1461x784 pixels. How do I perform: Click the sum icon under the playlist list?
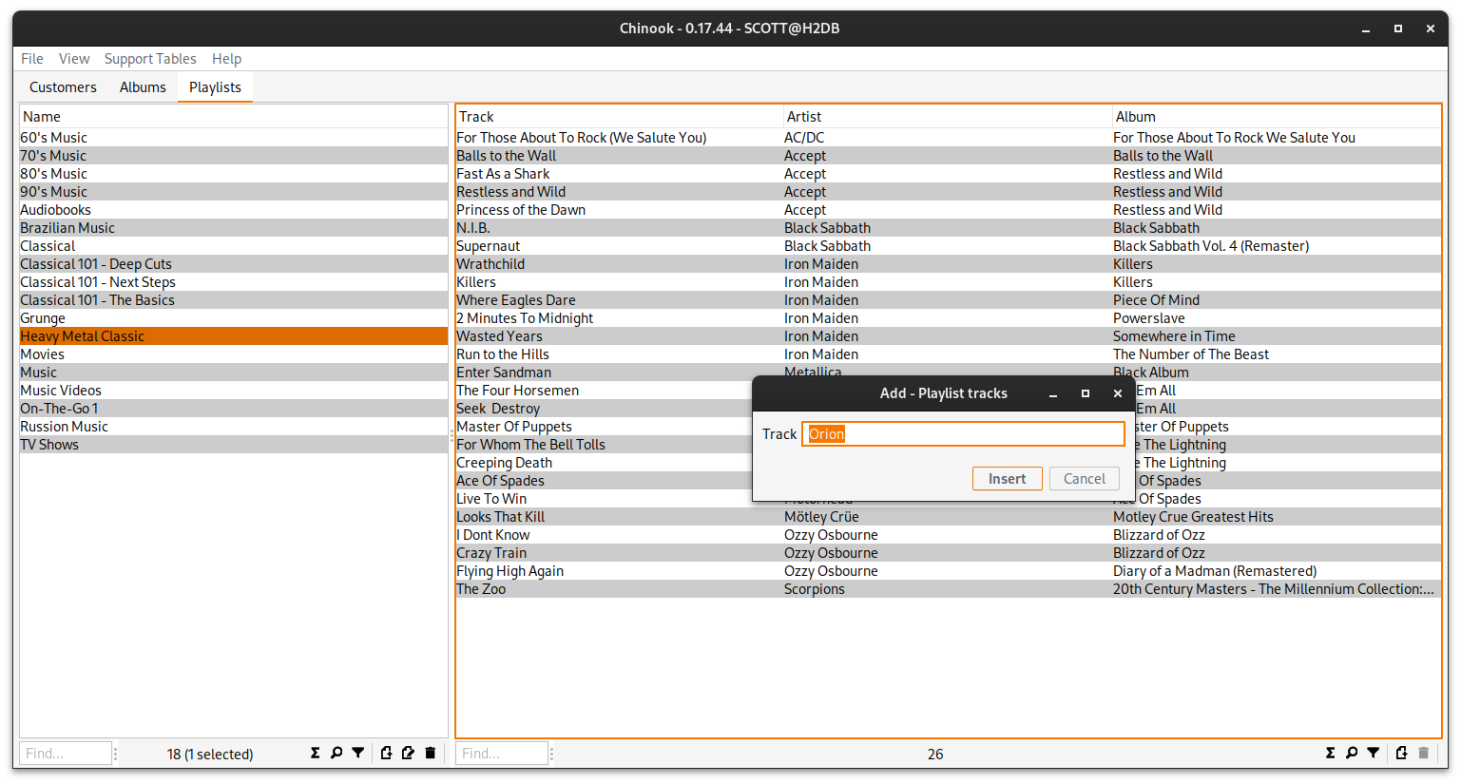pyautogui.click(x=315, y=753)
